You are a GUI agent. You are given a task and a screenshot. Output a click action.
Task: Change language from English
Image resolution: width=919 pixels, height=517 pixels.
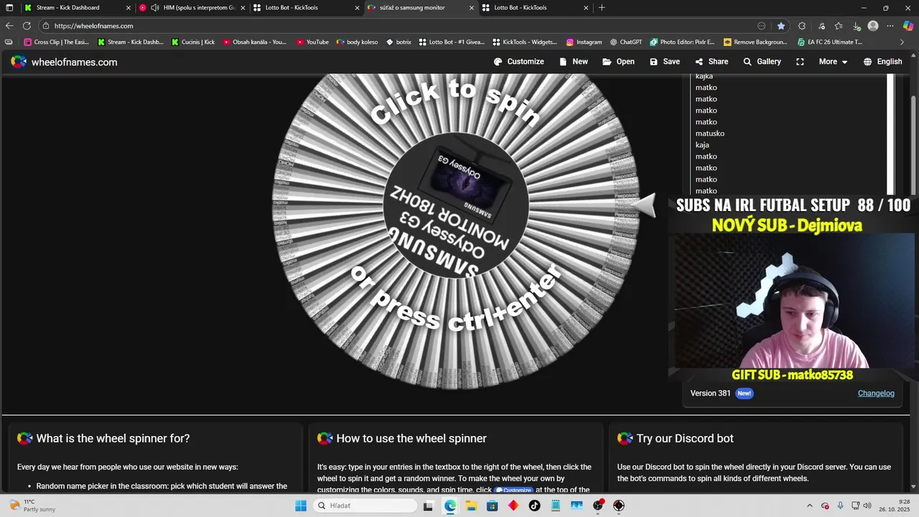tap(882, 62)
